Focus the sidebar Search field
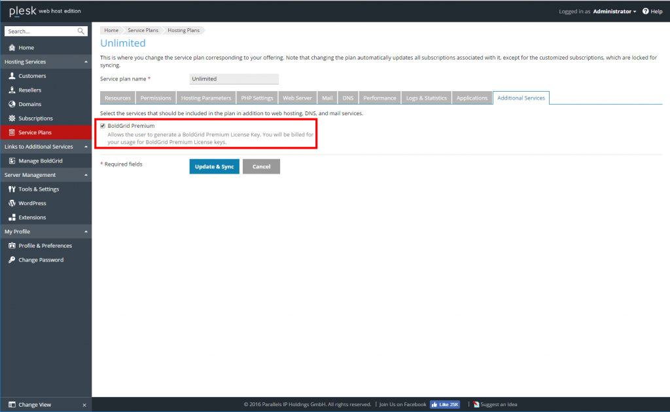Viewport: 670px width, 412px height. click(x=41, y=31)
